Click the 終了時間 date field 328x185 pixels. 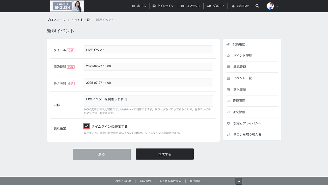pos(148,83)
